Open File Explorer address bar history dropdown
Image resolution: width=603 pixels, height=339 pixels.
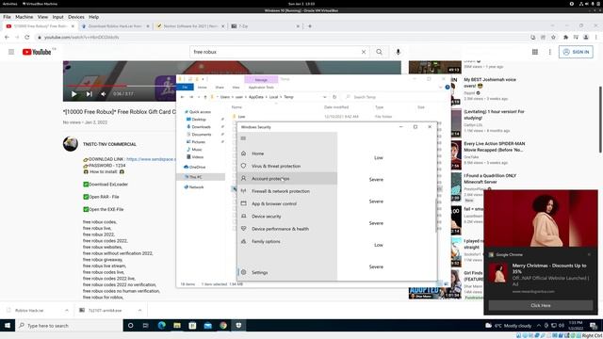(x=325, y=97)
